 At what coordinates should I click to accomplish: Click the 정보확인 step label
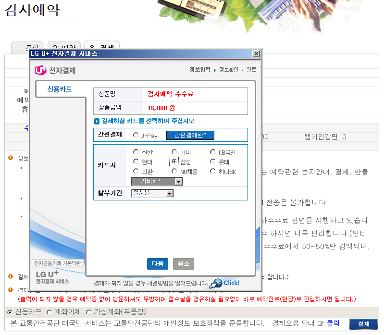point(228,70)
